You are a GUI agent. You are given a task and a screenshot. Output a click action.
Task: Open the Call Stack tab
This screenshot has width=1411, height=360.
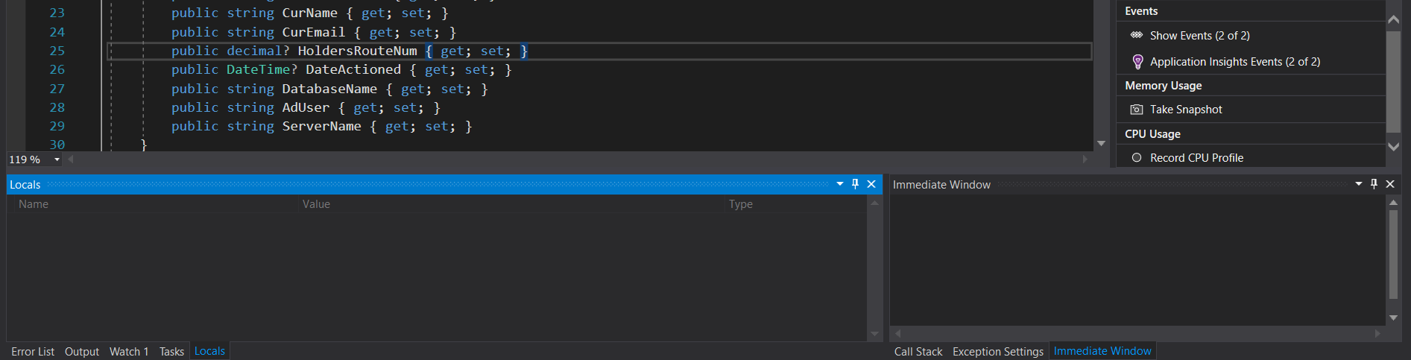(x=918, y=352)
